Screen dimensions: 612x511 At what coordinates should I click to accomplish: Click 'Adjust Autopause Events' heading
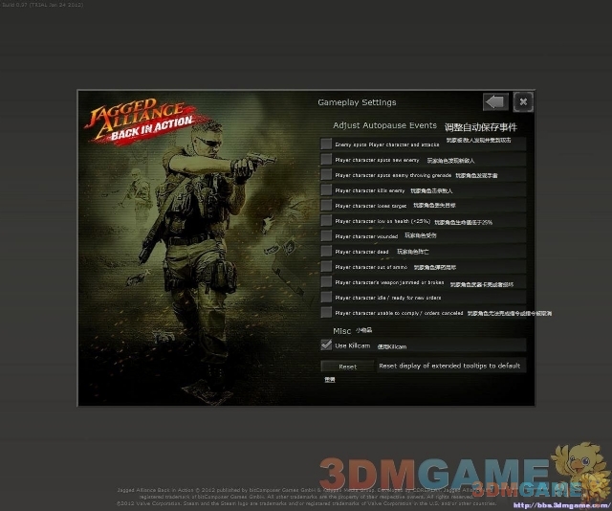pyautogui.click(x=384, y=125)
